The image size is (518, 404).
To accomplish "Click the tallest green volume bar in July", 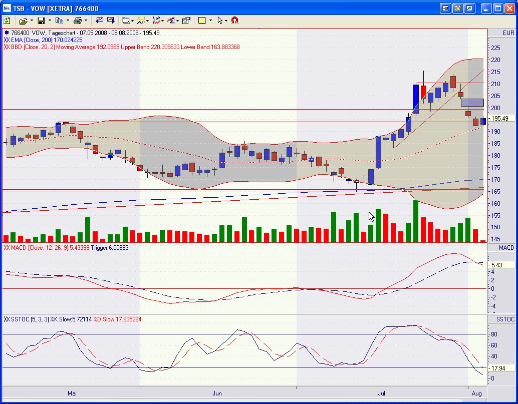I will [x=416, y=221].
